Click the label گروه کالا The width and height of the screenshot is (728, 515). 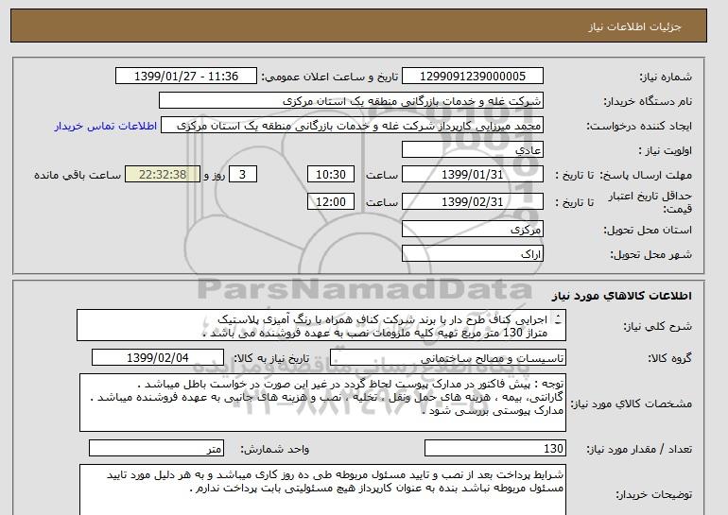pos(670,358)
